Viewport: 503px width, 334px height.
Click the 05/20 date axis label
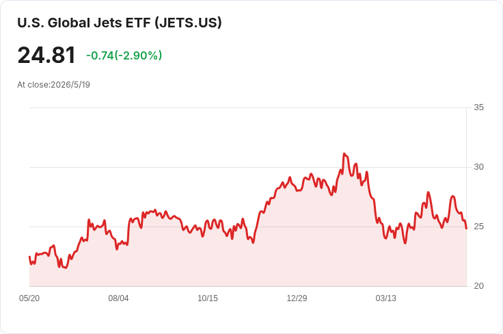point(29,298)
